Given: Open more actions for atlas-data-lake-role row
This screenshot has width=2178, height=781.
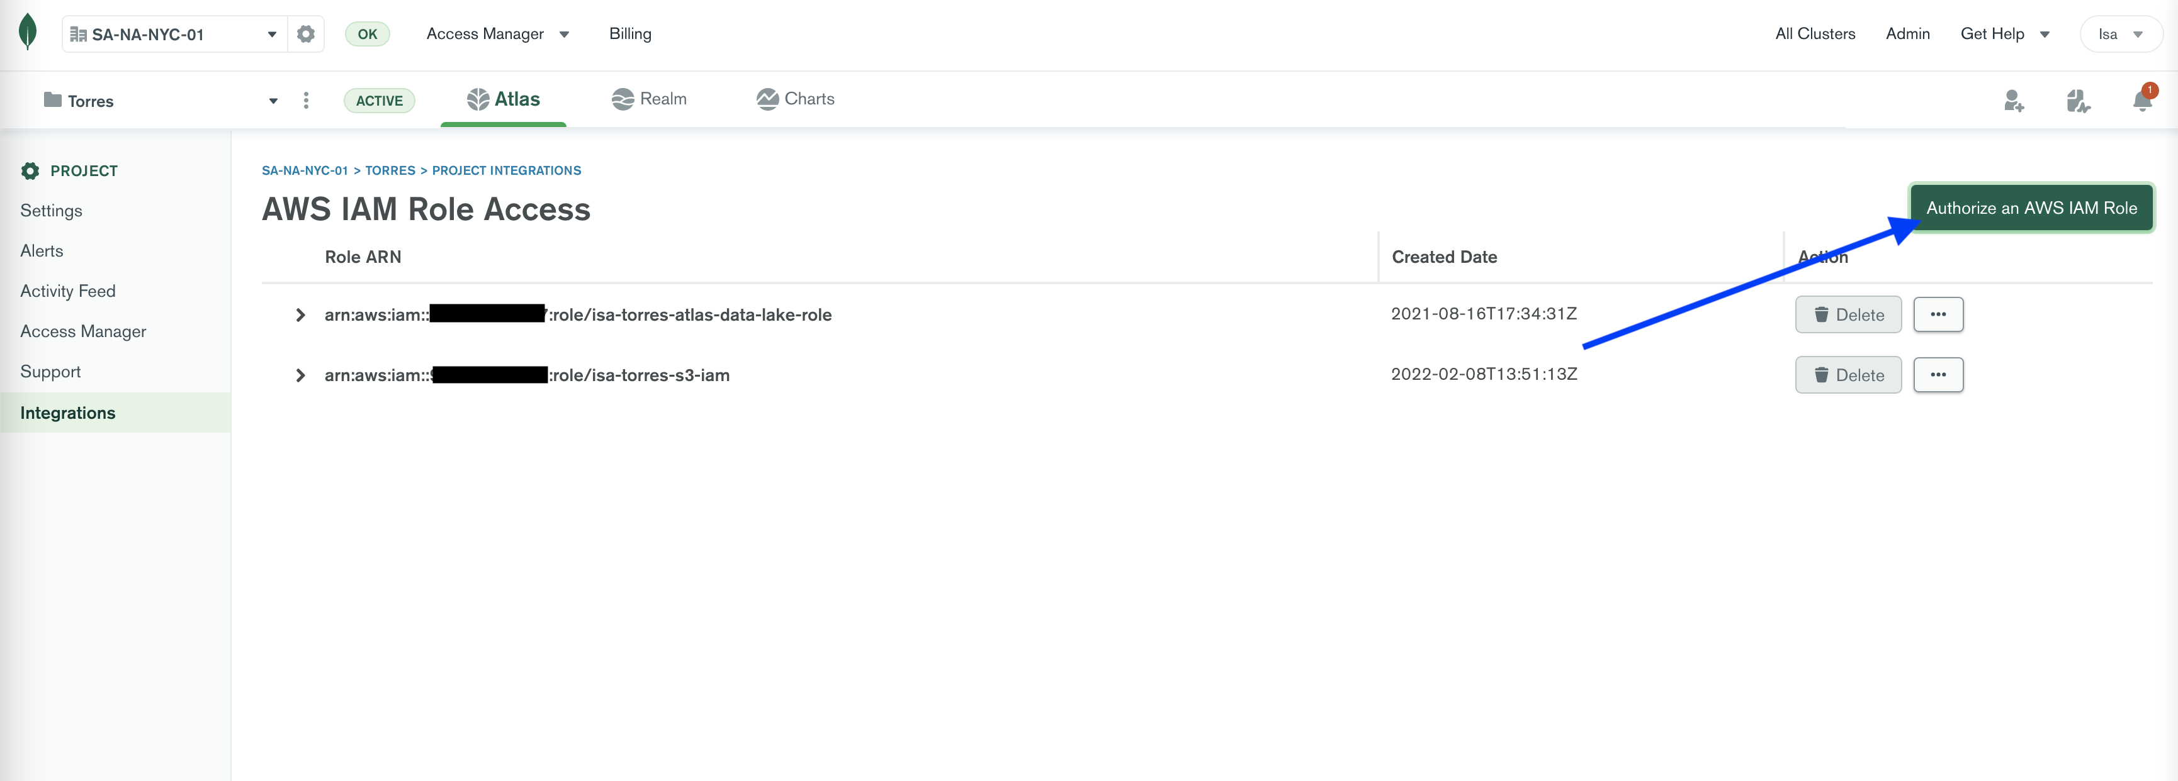Looking at the screenshot, I should (1938, 314).
